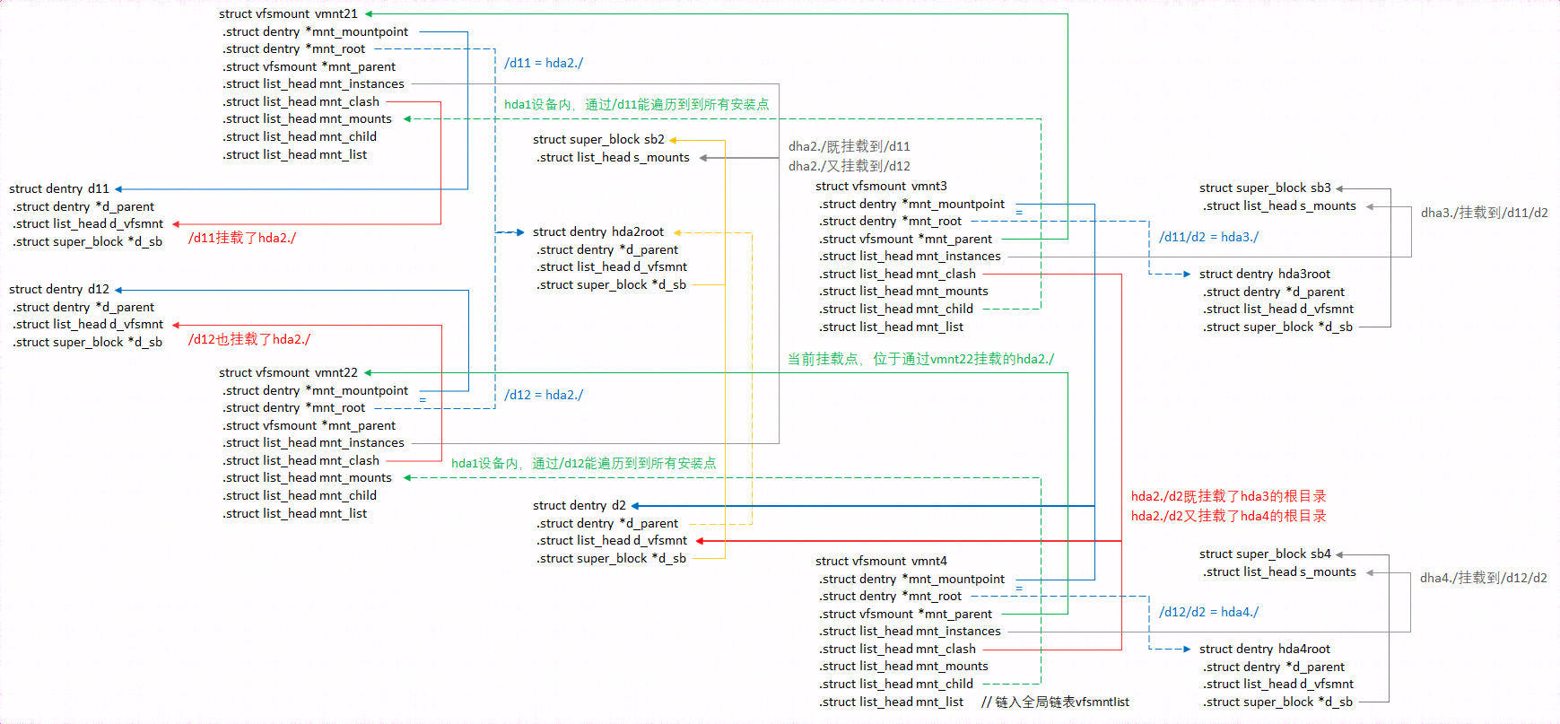Select the '当前挂载点，位于通过vmnt22挂载的hda2./' text
Image resolution: width=1560 pixels, height=724 pixels.
click(921, 359)
